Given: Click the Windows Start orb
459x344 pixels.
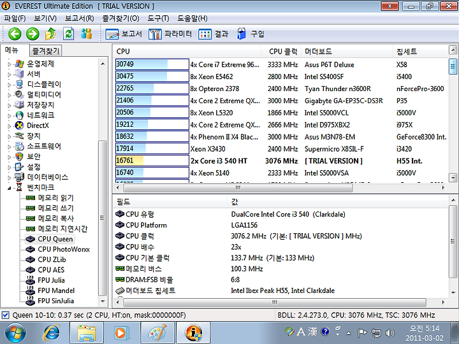Looking at the screenshot, I should click(x=16, y=333).
